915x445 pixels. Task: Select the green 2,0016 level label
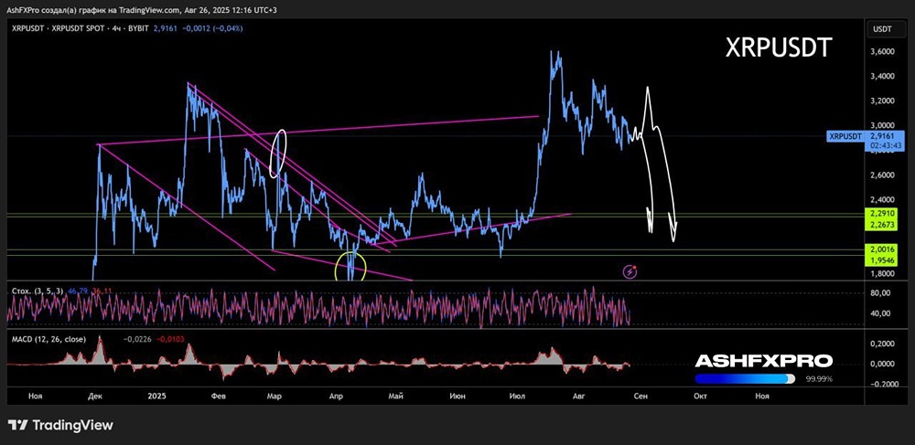click(880, 249)
